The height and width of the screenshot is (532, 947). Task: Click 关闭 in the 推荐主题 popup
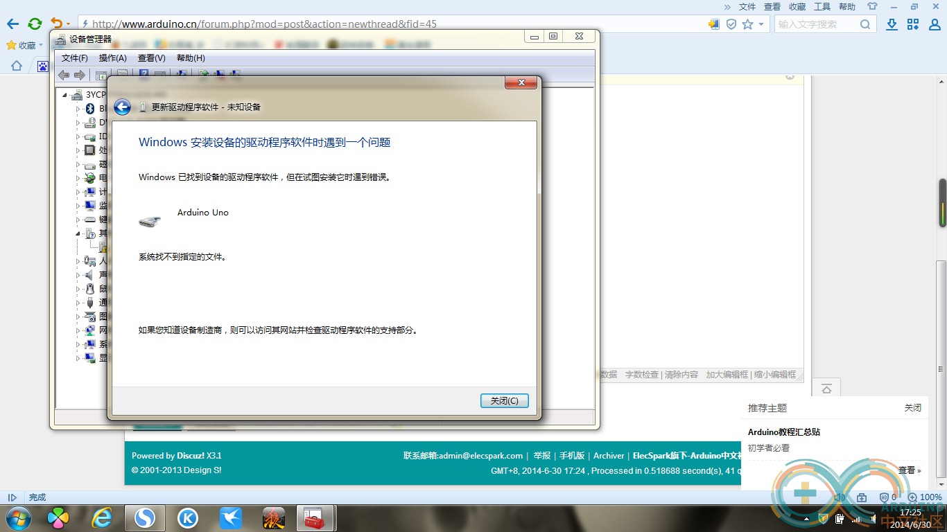[x=913, y=408]
